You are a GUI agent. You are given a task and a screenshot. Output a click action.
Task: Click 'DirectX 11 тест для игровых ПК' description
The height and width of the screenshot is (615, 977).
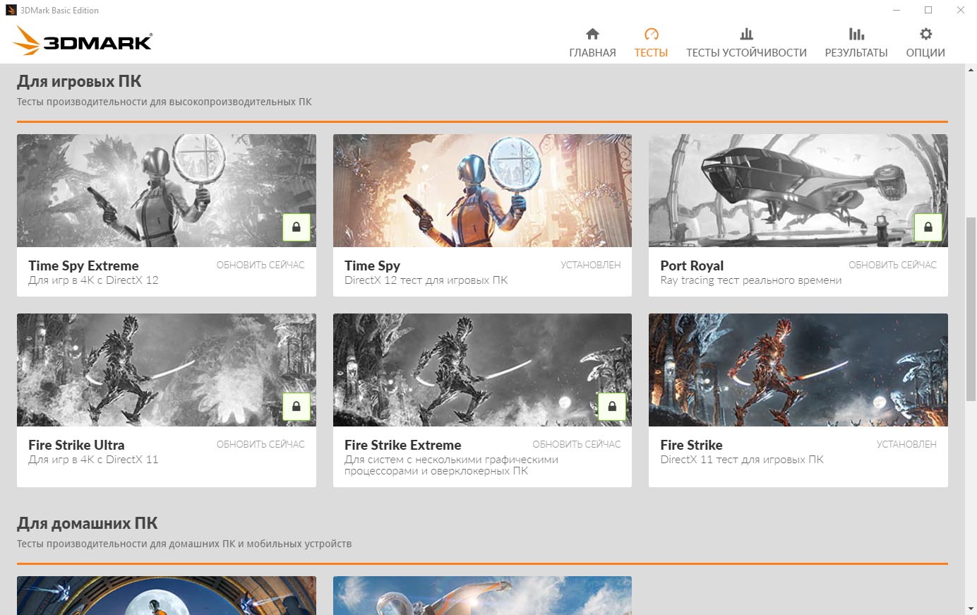point(742,460)
